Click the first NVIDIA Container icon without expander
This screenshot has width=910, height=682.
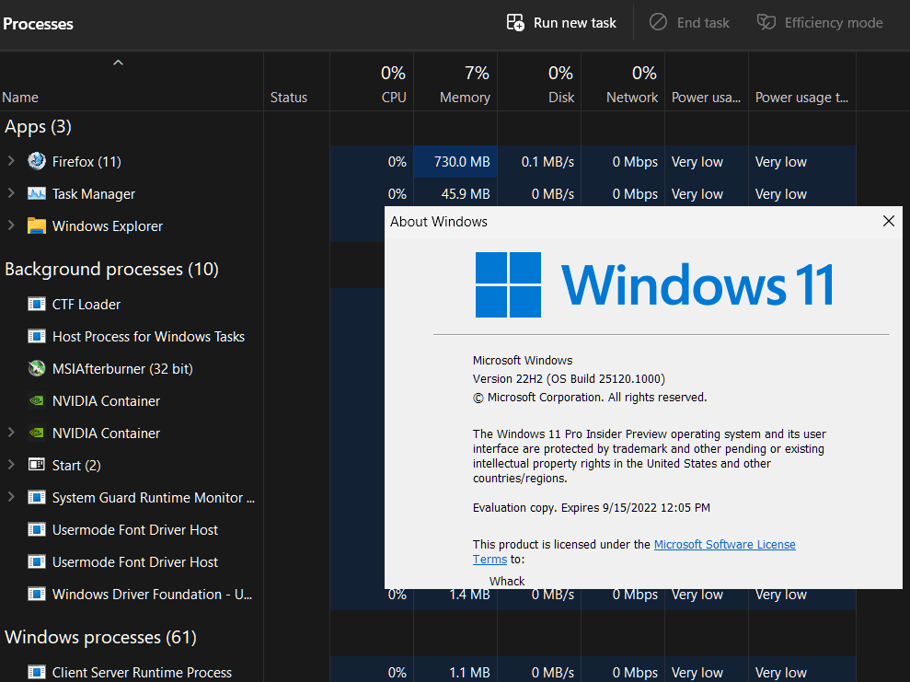37,400
